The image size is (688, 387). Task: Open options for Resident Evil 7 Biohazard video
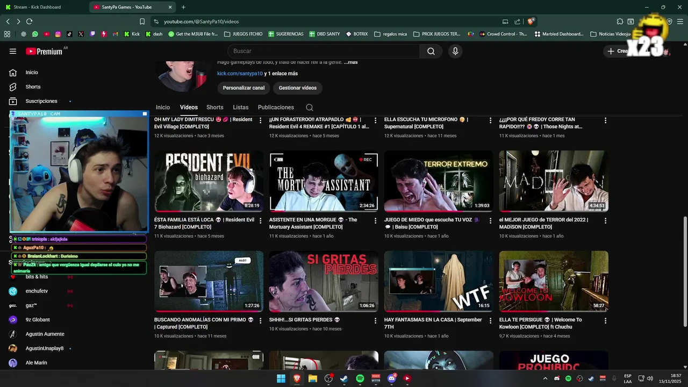coord(261,220)
